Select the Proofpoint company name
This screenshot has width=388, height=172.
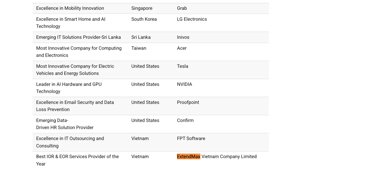coord(188,102)
